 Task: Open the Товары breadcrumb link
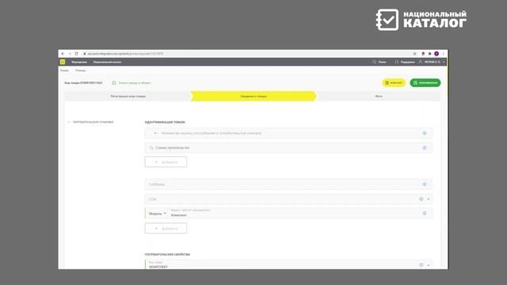(x=64, y=70)
